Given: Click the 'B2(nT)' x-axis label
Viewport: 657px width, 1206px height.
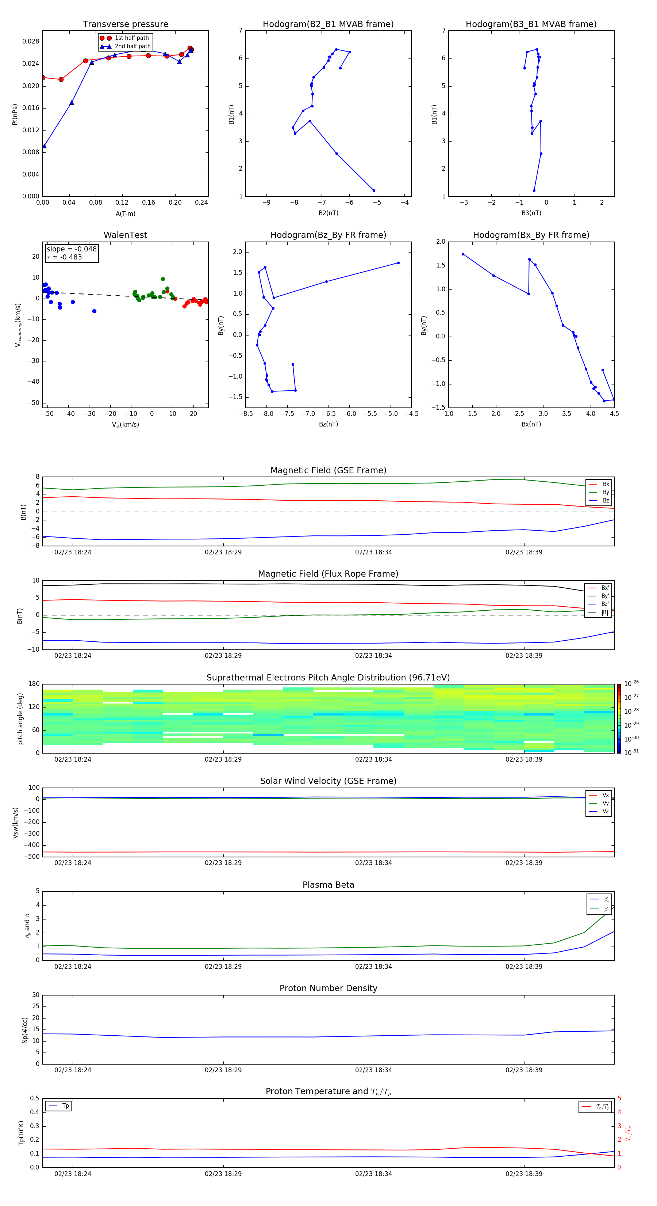Looking at the screenshot, I should [x=328, y=213].
